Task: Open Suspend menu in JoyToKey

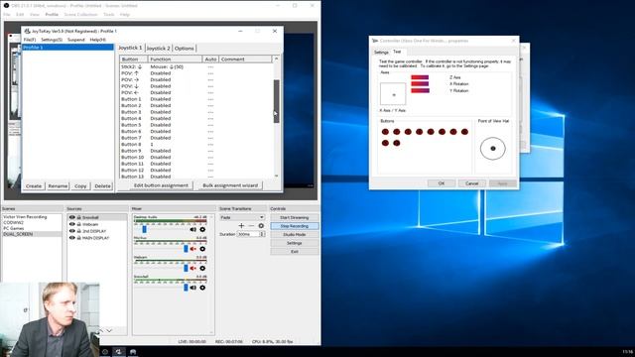Action: coord(75,40)
